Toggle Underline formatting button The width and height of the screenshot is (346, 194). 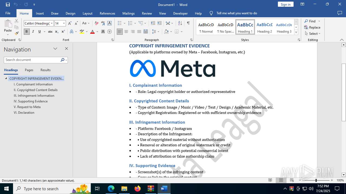coord(39,32)
